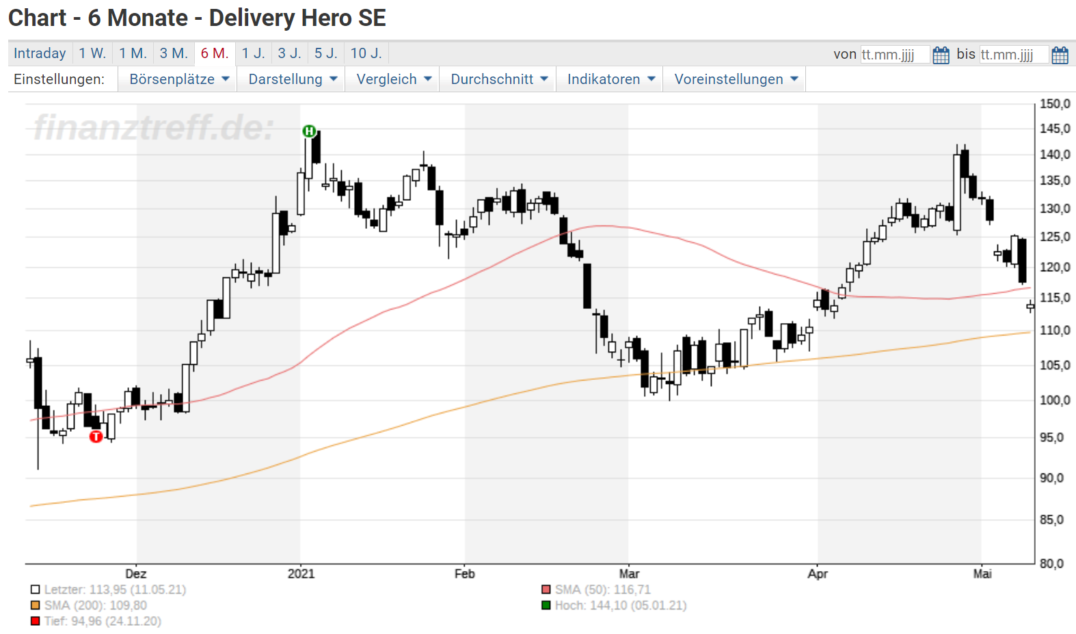1076x634 pixels.
Task: Click the red T low marker
Action: click(x=96, y=437)
